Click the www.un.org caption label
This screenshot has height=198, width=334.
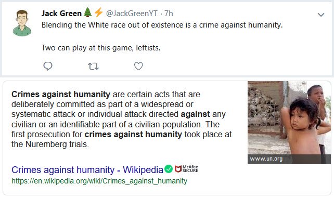pos(266,159)
